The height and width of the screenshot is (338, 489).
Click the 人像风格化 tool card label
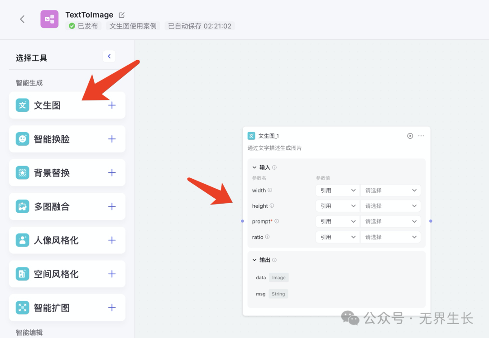coord(56,240)
